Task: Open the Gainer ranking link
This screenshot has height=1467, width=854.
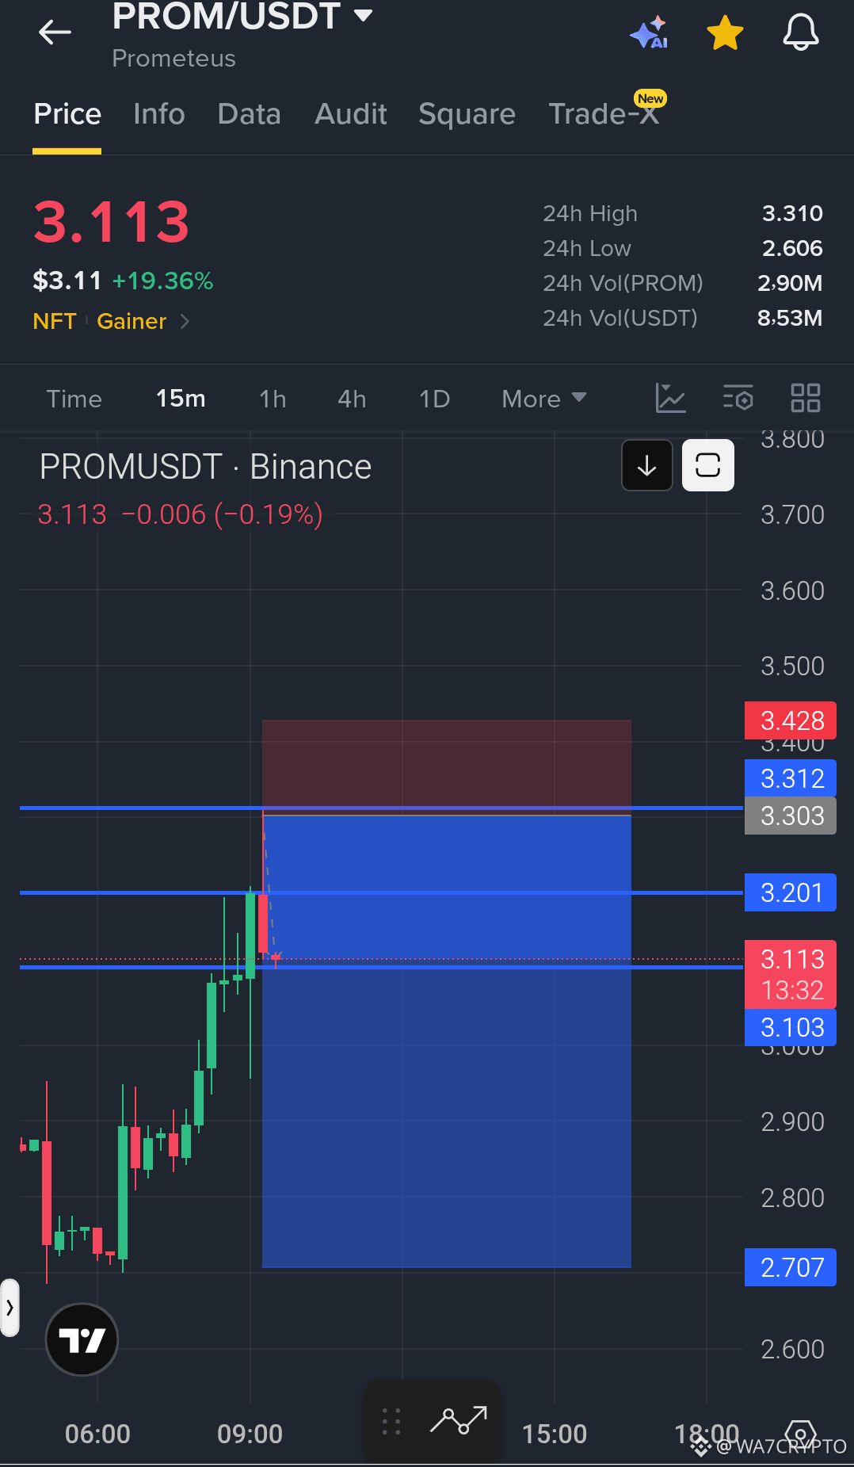Action: point(132,321)
